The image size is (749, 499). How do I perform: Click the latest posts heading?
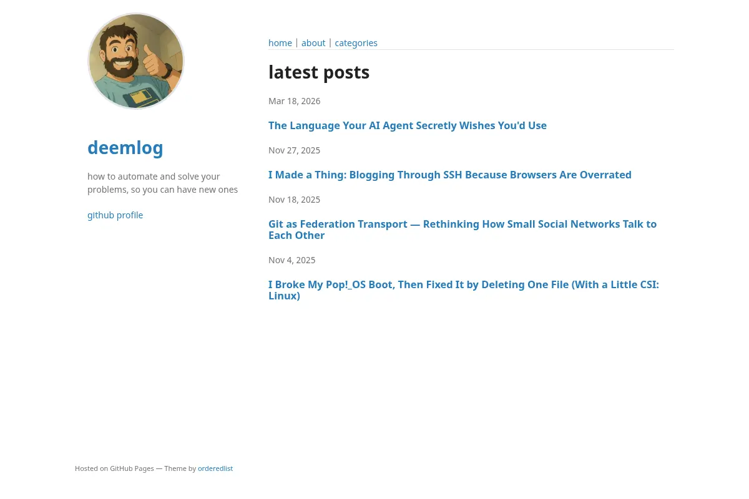(319, 72)
